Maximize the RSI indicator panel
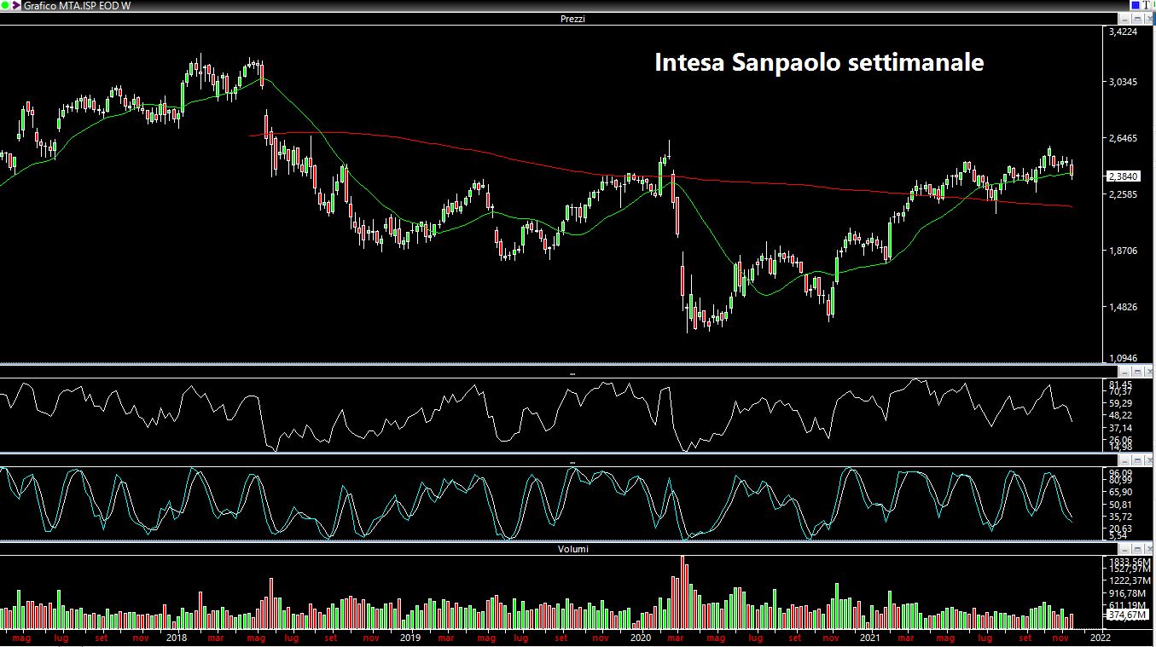 (1136, 373)
